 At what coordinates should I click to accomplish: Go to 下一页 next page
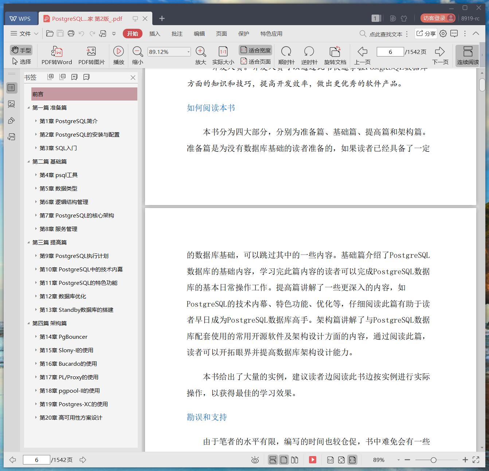[440, 55]
